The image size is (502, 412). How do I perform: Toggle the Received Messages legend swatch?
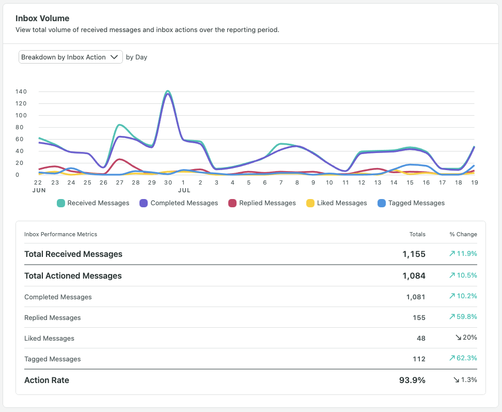click(61, 203)
